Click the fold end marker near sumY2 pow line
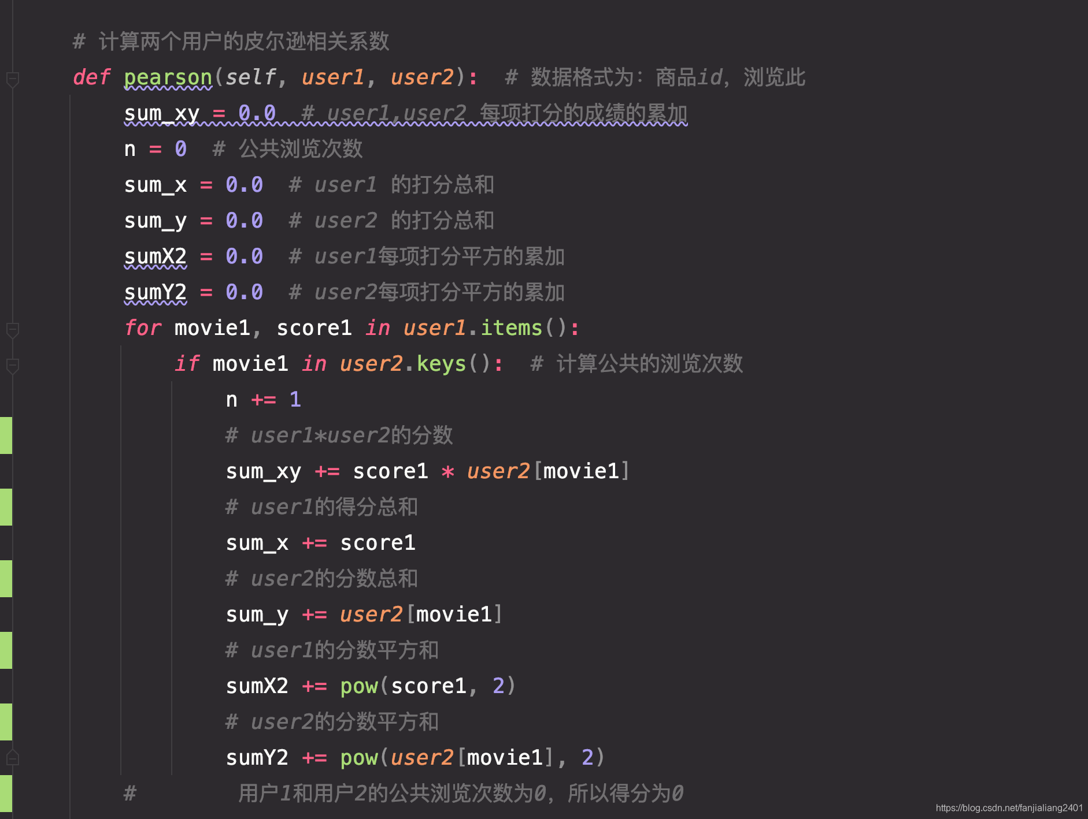This screenshot has height=819, width=1088. click(12, 758)
